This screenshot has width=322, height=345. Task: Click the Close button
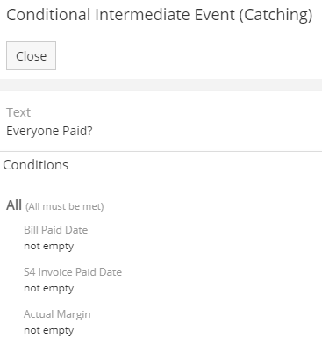coord(31,55)
